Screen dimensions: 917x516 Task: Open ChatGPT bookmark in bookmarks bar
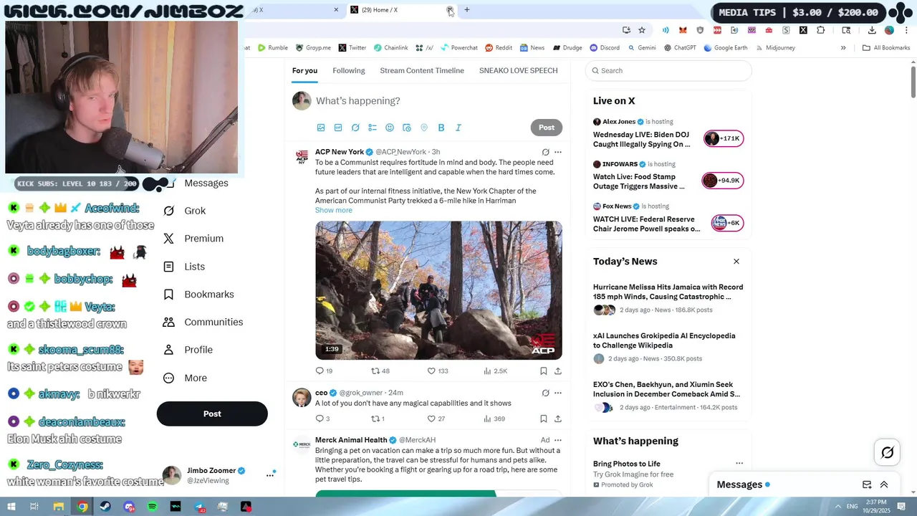pyautogui.click(x=680, y=48)
